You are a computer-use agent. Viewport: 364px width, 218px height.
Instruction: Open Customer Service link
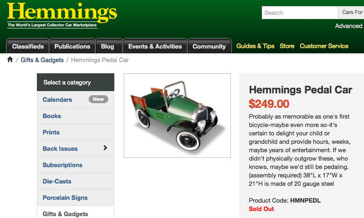point(324,46)
